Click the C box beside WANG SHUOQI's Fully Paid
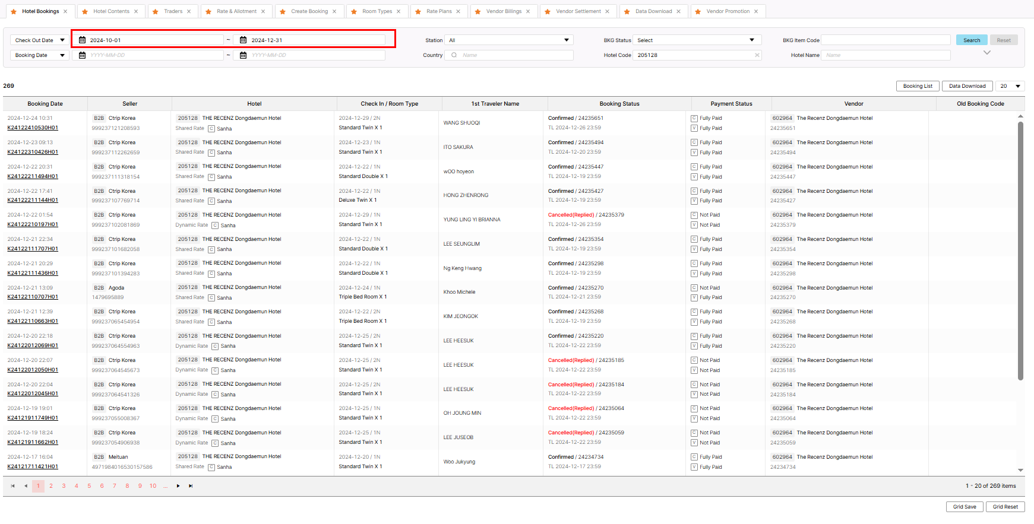The image size is (1034, 524). 694,118
